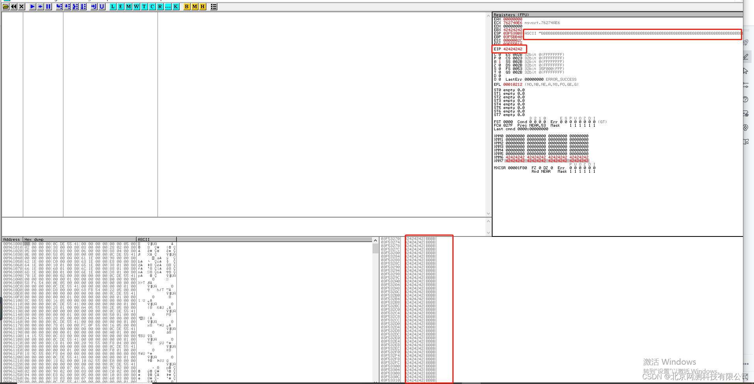Click info pane scroll-up arrow
754x384 pixels.
pyautogui.click(x=488, y=221)
